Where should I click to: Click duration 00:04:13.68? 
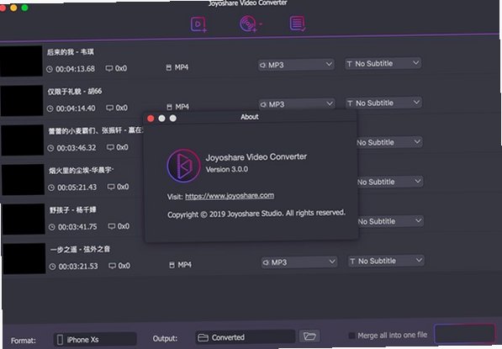[x=75, y=69]
